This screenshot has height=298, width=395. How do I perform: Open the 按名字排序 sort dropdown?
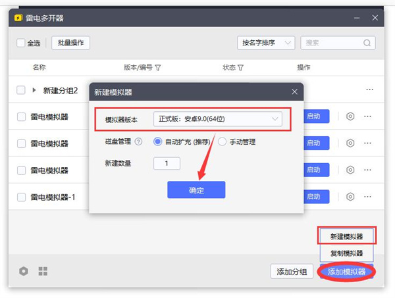tap(266, 43)
